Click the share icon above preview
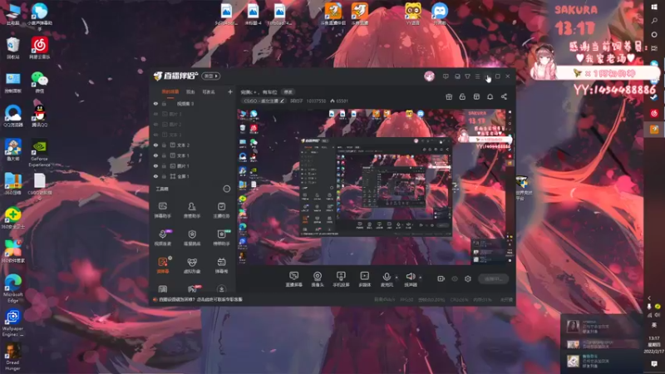This screenshot has height=374, width=665. point(504,97)
